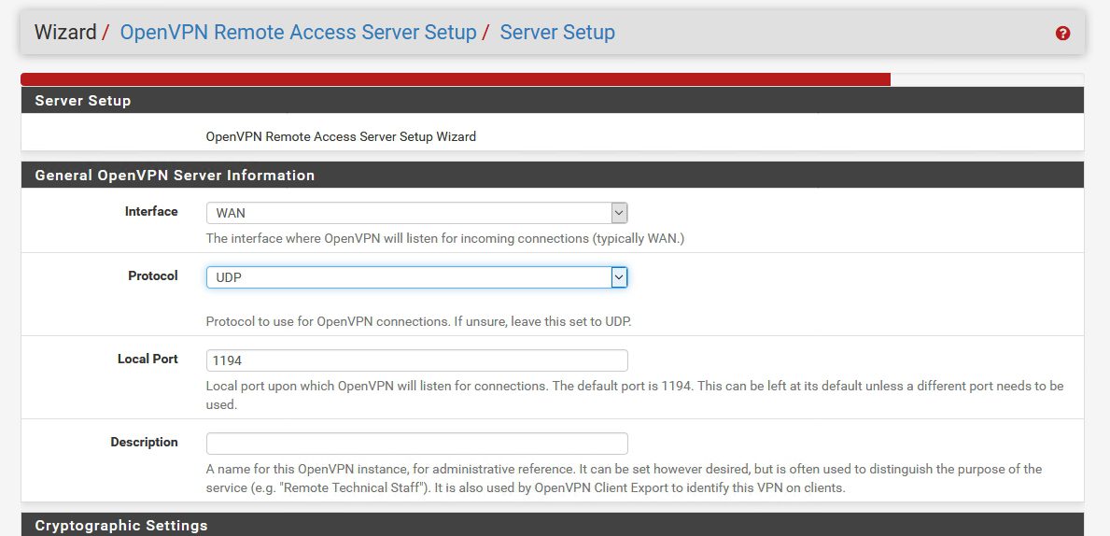This screenshot has height=536, width=1110.
Task: Click the unfilled end of progress bar
Action: 987,79
